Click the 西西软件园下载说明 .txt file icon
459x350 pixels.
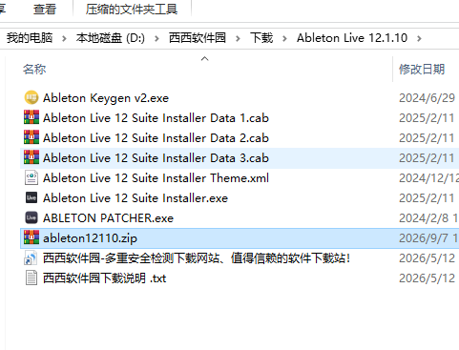(x=31, y=278)
